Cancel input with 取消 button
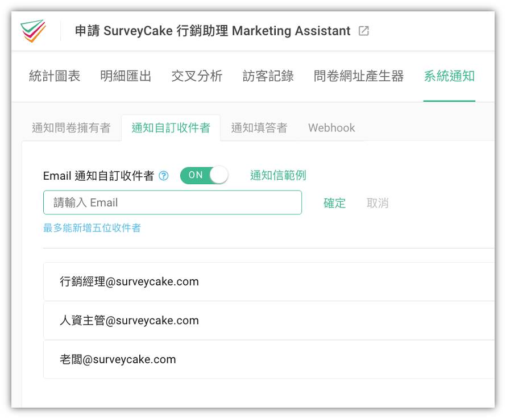The image size is (506, 419). click(x=378, y=203)
